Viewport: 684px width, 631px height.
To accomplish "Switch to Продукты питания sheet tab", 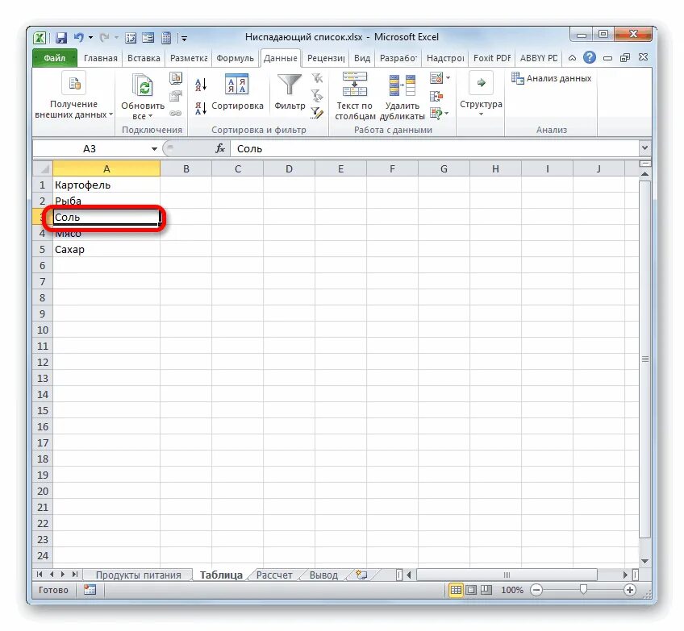I will coord(138,575).
